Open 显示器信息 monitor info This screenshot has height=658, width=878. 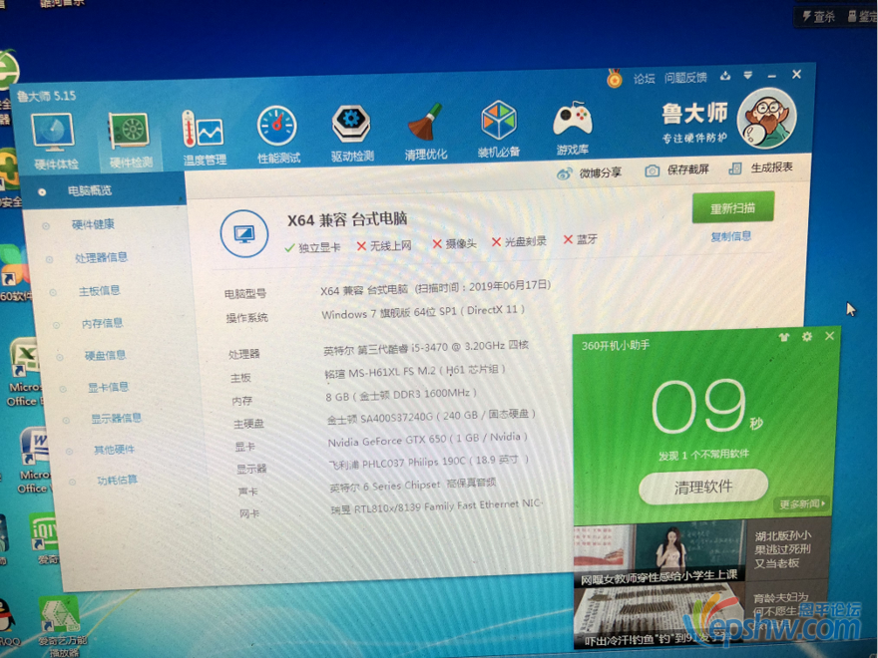[x=116, y=418]
